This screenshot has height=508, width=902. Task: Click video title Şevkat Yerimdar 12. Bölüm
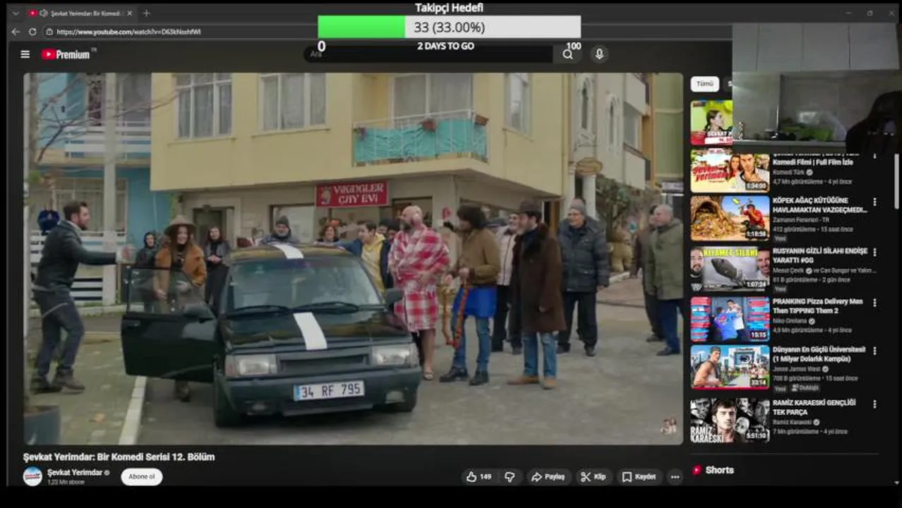click(x=119, y=456)
